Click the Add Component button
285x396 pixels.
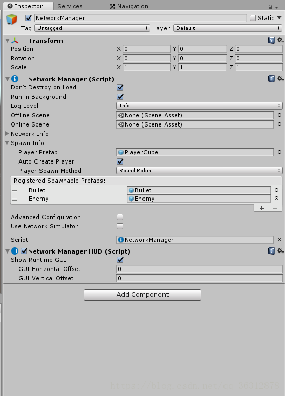point(142,295)
